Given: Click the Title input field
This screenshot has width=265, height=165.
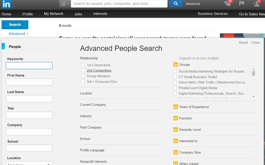Looking at the screenshot, I should 29,115.
